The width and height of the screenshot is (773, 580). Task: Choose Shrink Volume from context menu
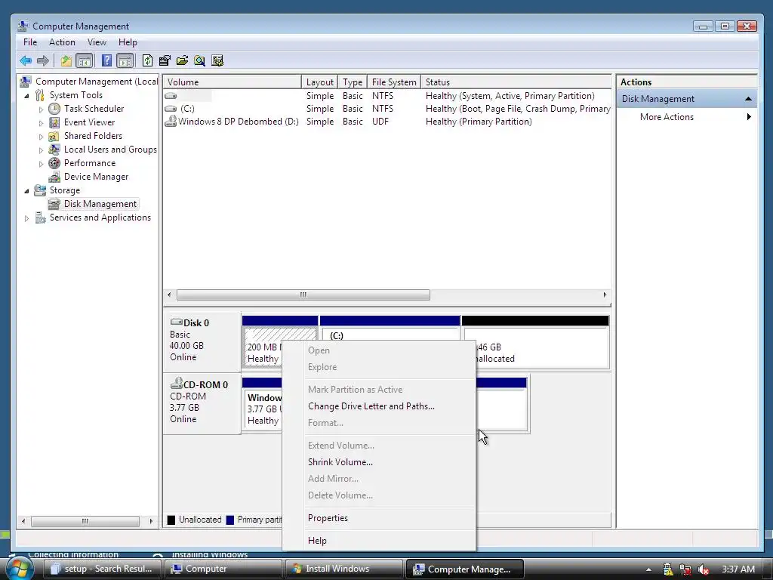click(340, 462)
